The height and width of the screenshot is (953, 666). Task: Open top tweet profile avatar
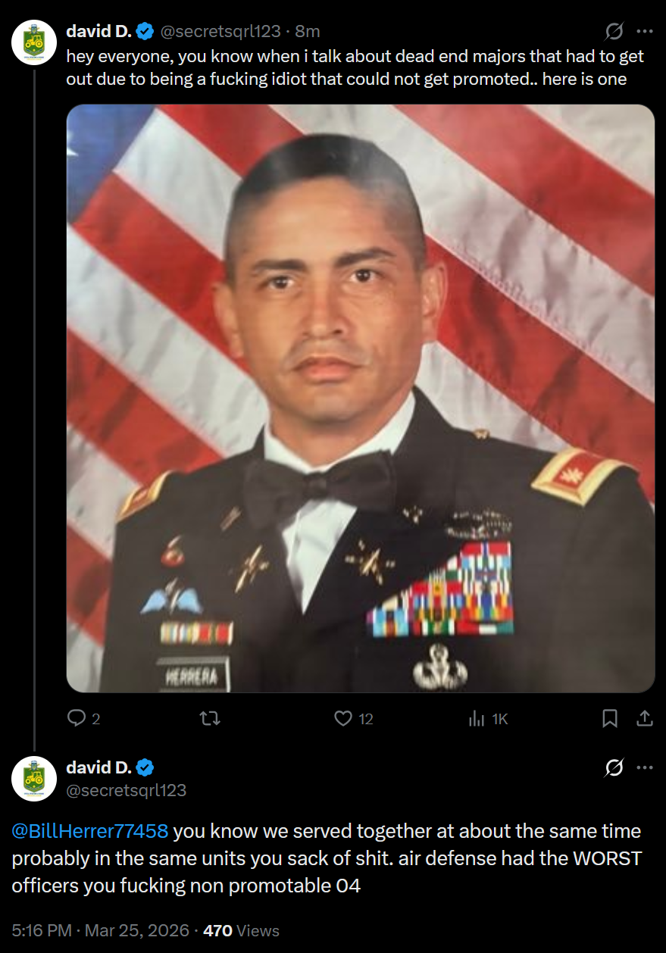point(34,43)
